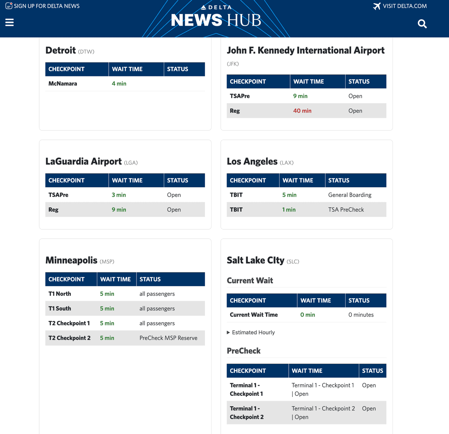
Task: Follow the Visit Delta.com link
Action: pos(404,6)
